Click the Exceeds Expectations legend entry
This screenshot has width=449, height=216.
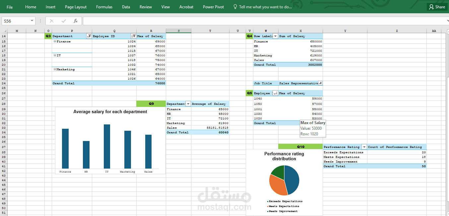[x=285, y=201]
